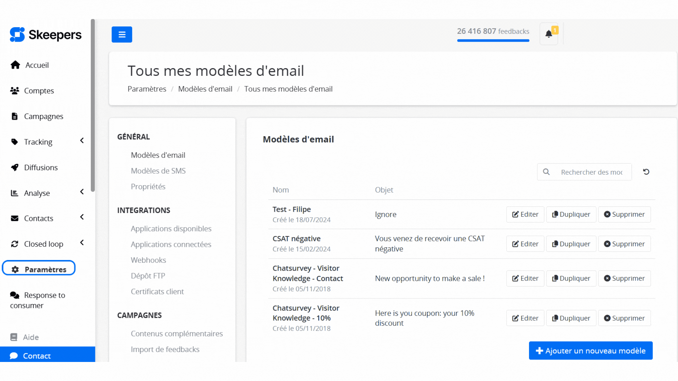Select the Accueil home icon
The height and width of the screenshot is (381, 678).
tap(15, 65)
